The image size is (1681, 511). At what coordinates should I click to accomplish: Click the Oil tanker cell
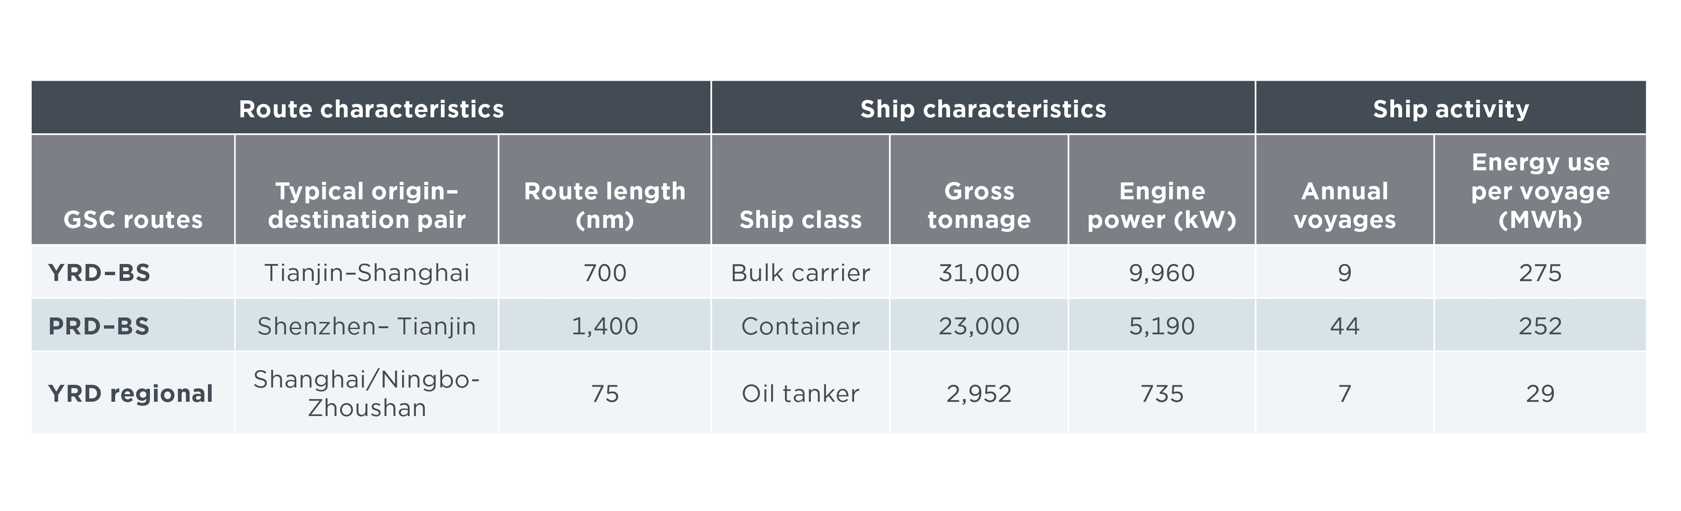(801, 394)
